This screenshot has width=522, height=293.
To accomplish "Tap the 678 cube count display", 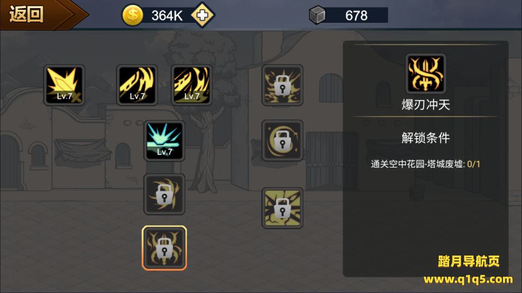I will (x=356, y=15).
